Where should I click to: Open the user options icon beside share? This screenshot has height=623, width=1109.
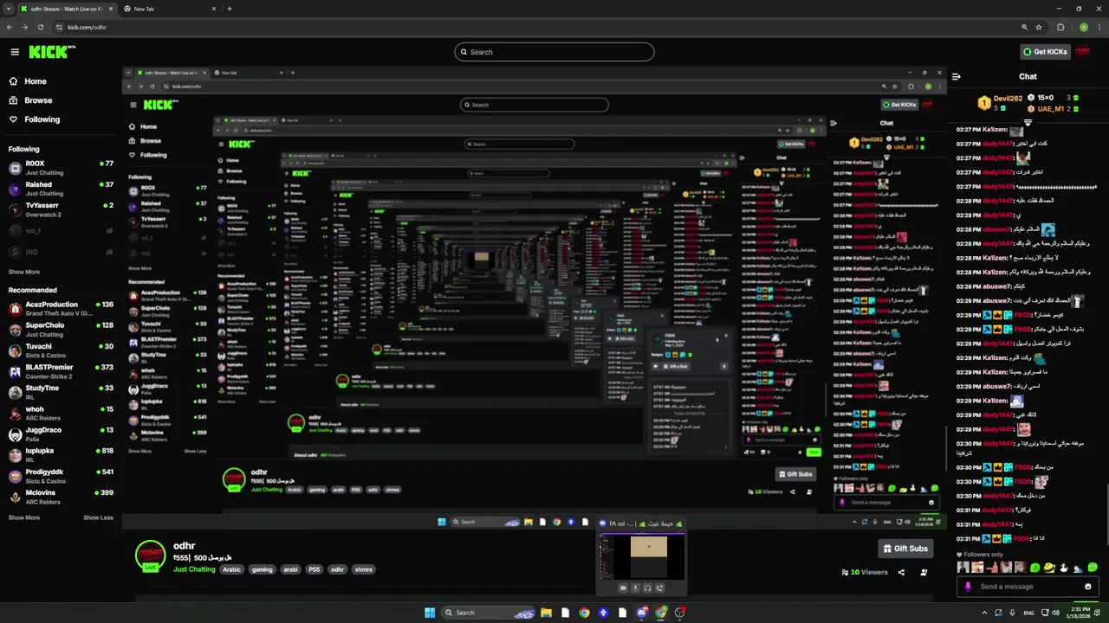pyautogui.click(x=924, y=572)
